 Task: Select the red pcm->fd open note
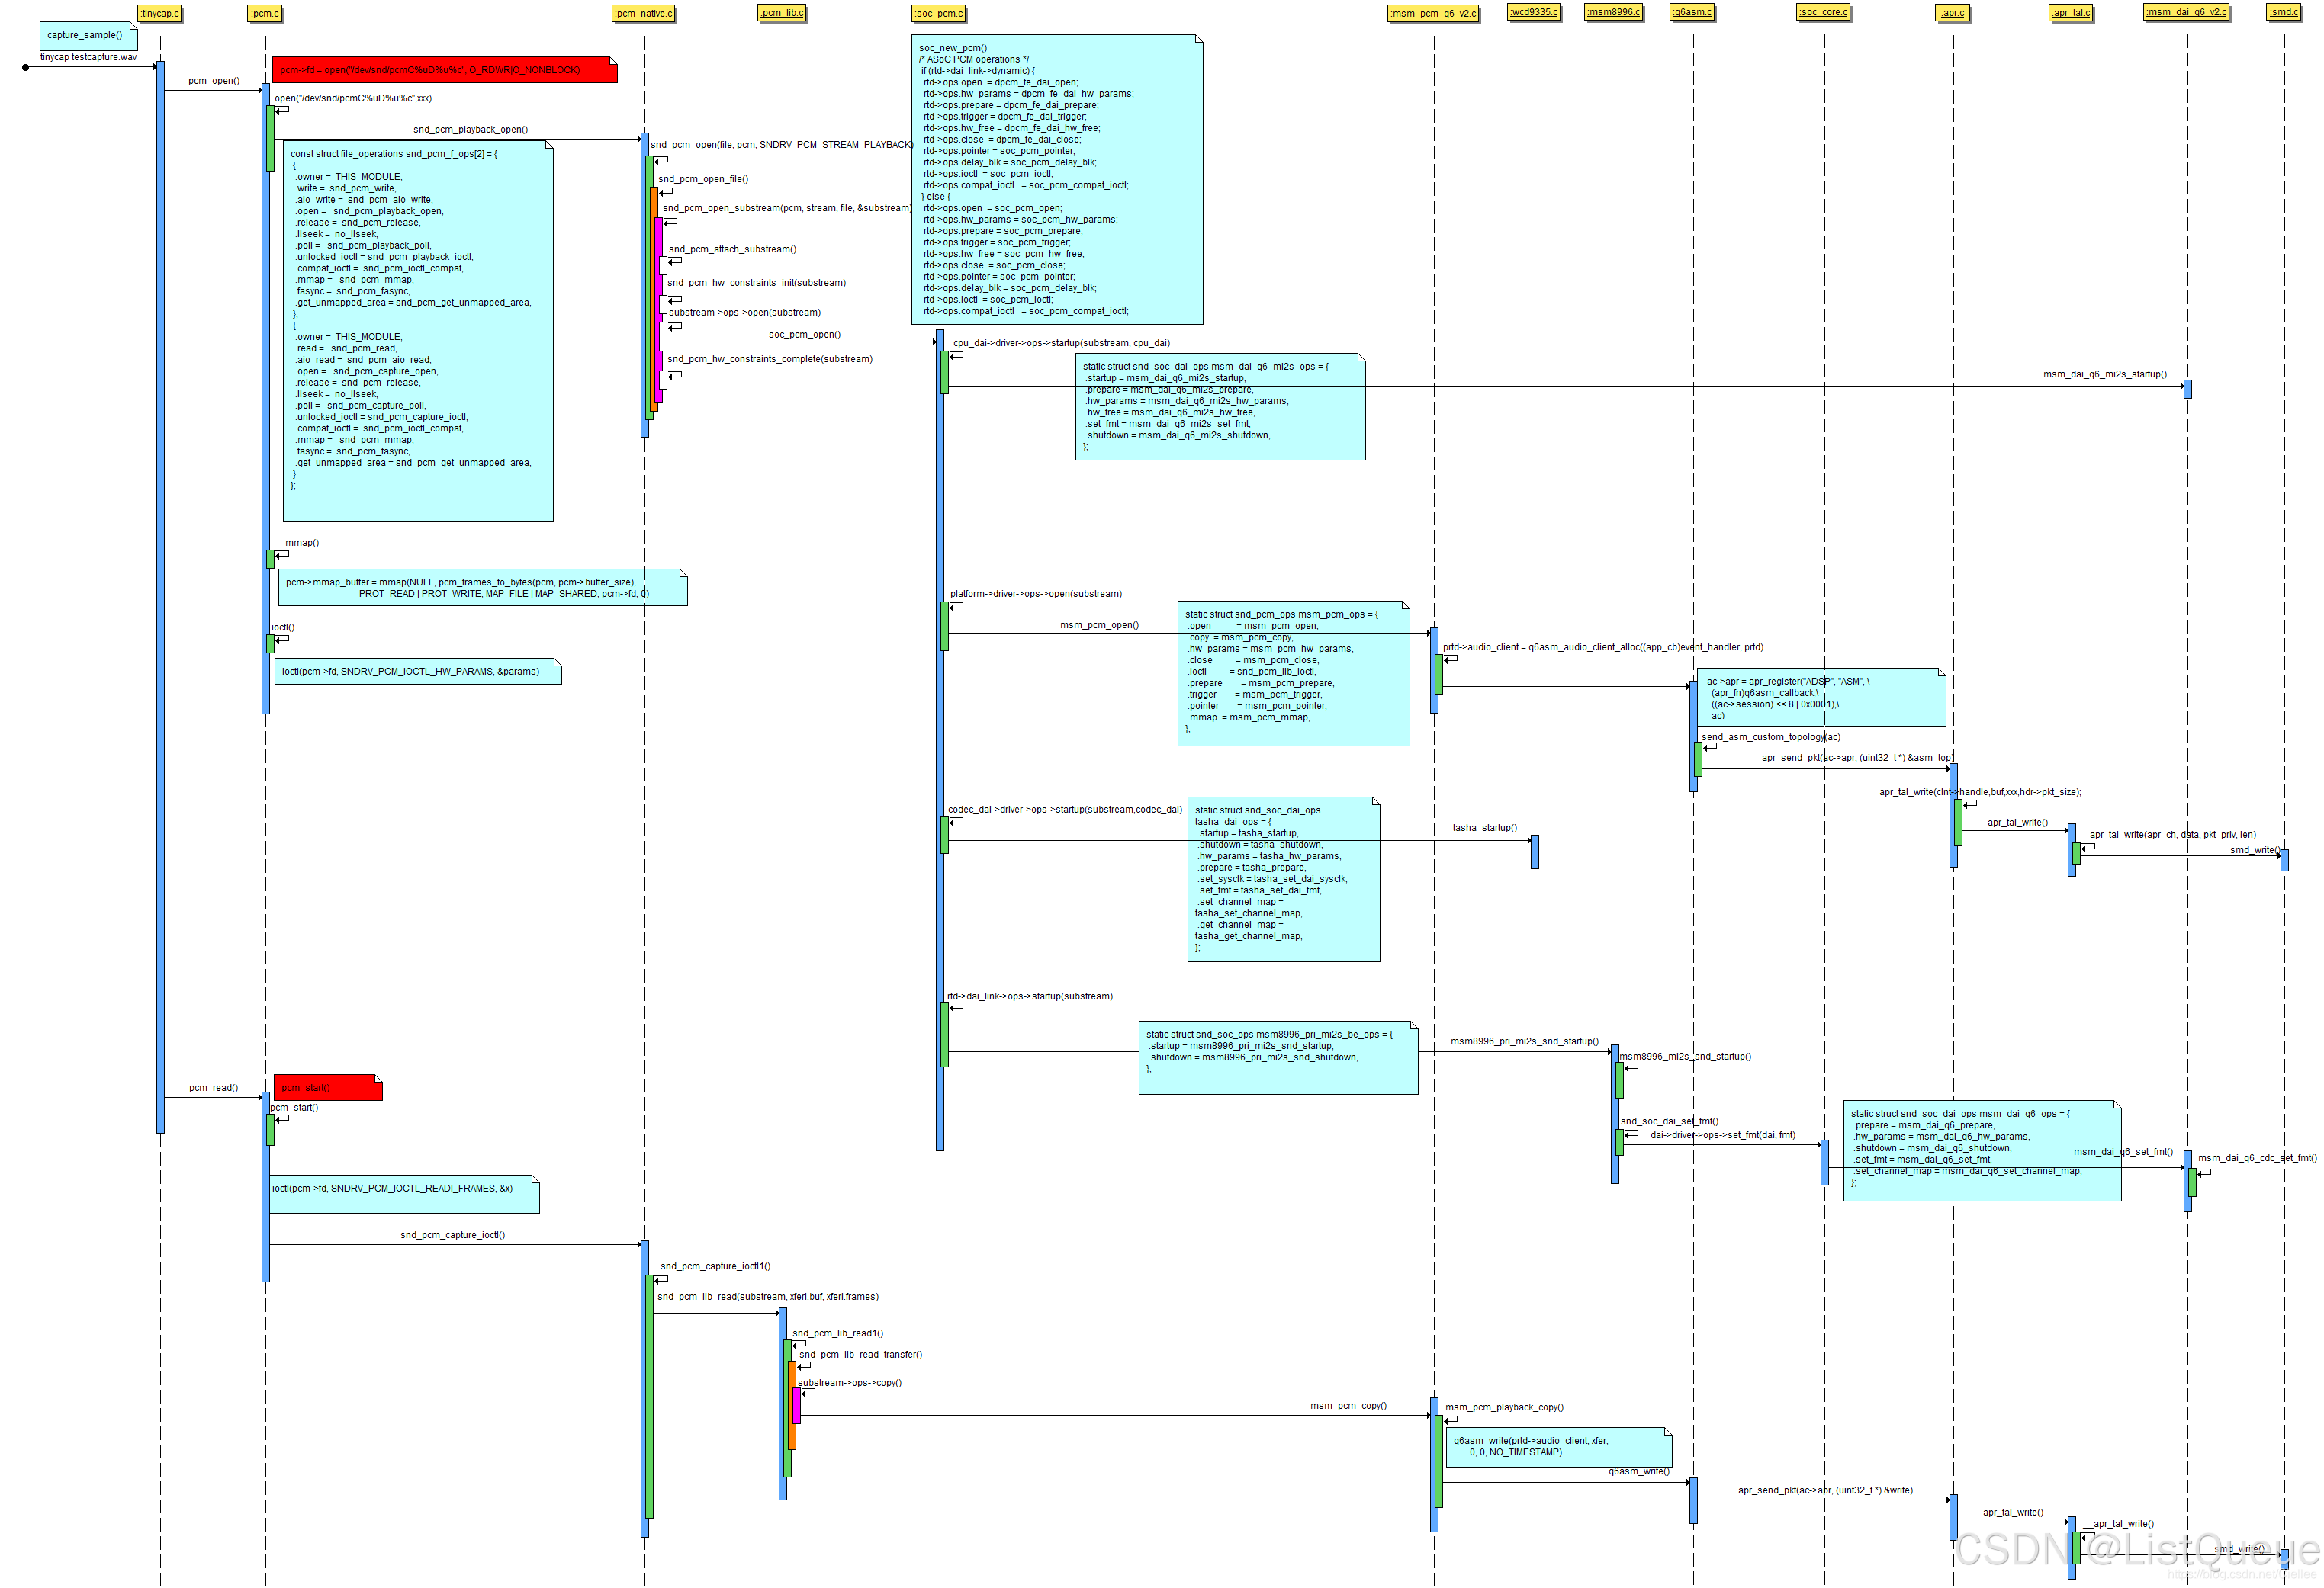tap(444, 70)
